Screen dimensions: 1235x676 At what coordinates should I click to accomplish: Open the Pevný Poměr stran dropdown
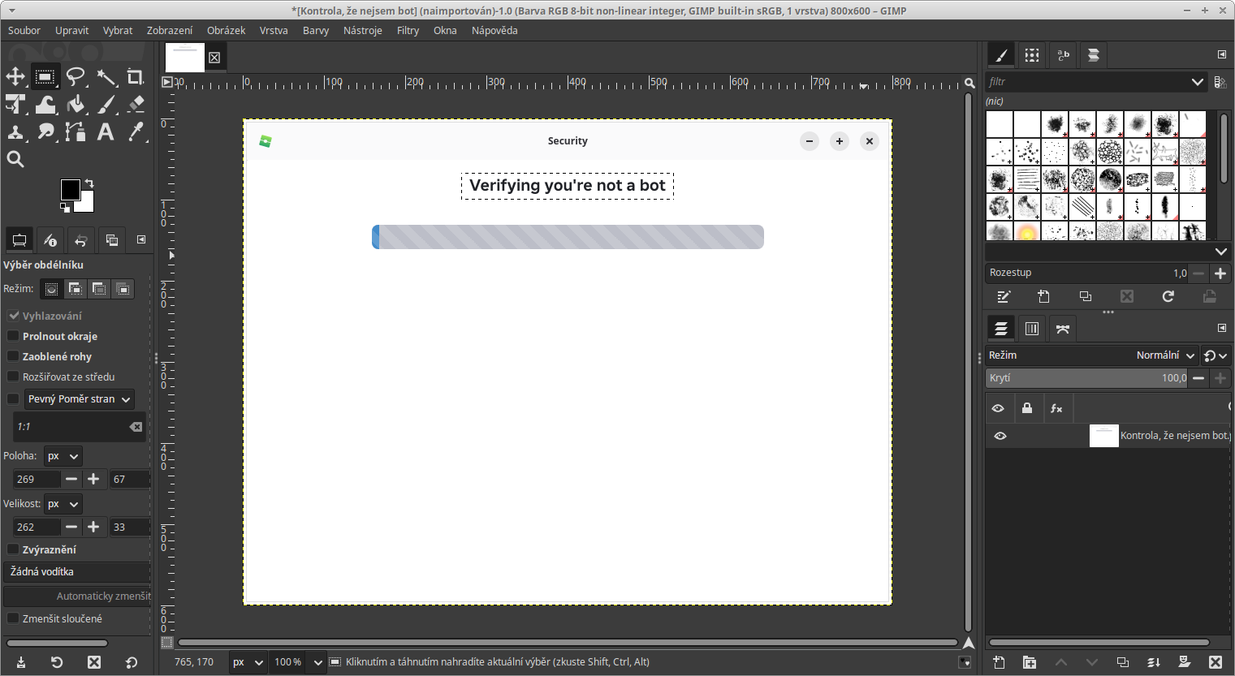[79, 399]
